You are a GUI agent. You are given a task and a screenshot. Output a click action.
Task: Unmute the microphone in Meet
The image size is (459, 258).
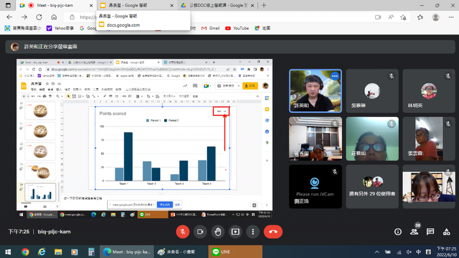182,232
